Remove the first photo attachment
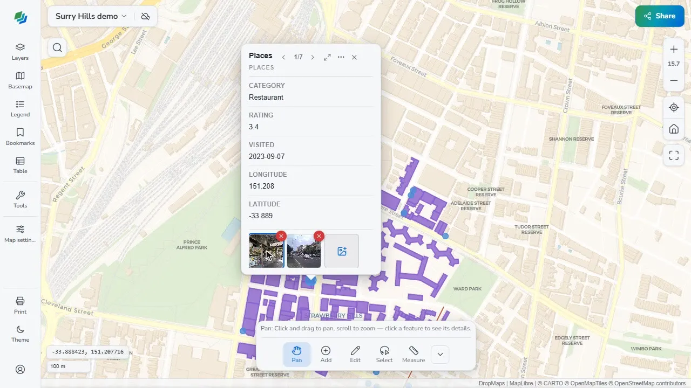Screen dimensions: 691x388 pos(281,236)
